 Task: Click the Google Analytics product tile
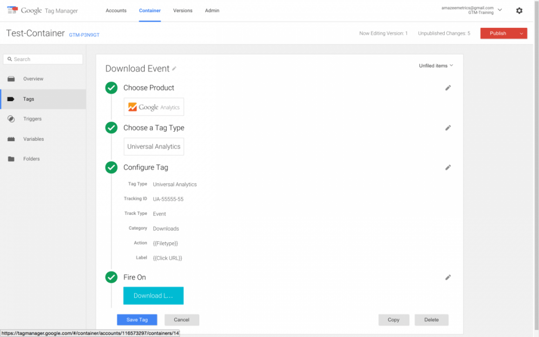tap(154, 107)
